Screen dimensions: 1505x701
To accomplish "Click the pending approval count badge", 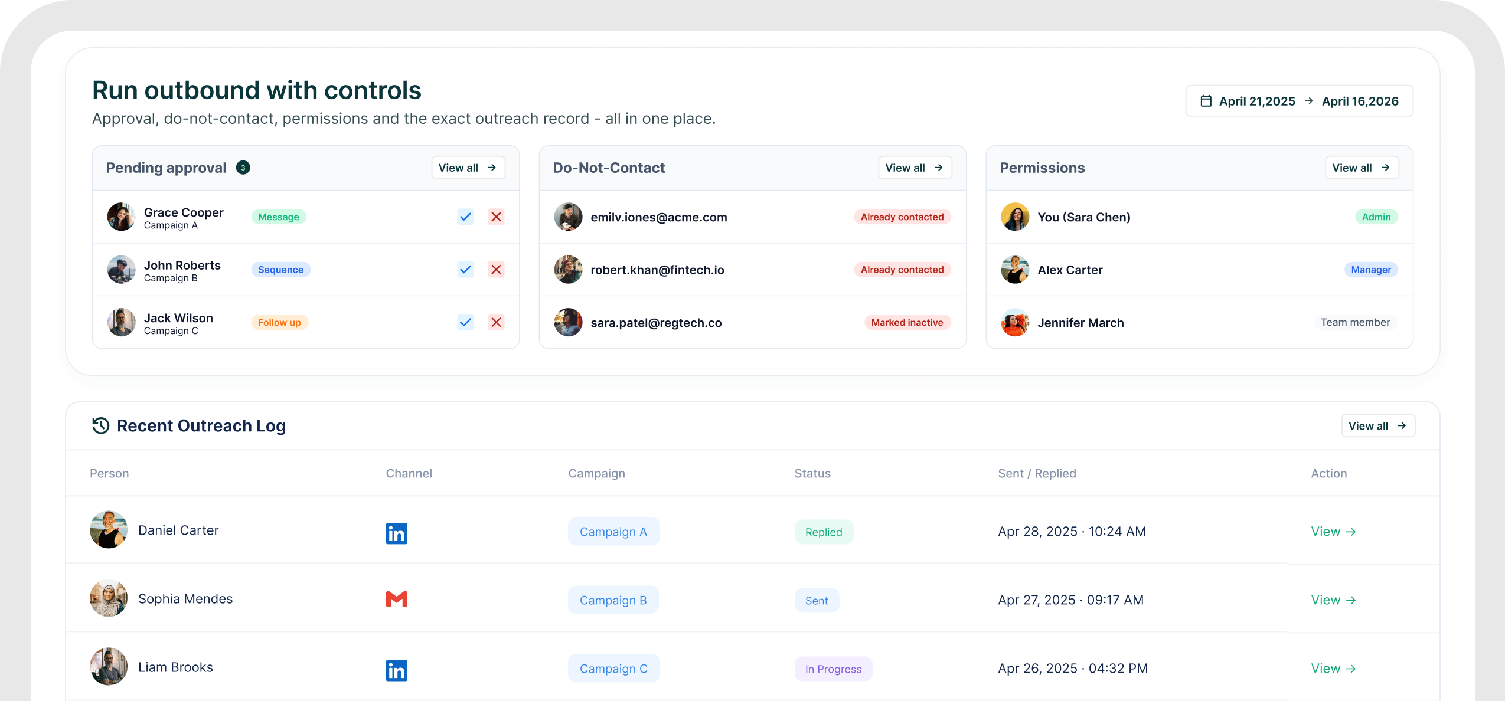I will tap(243, 168).
